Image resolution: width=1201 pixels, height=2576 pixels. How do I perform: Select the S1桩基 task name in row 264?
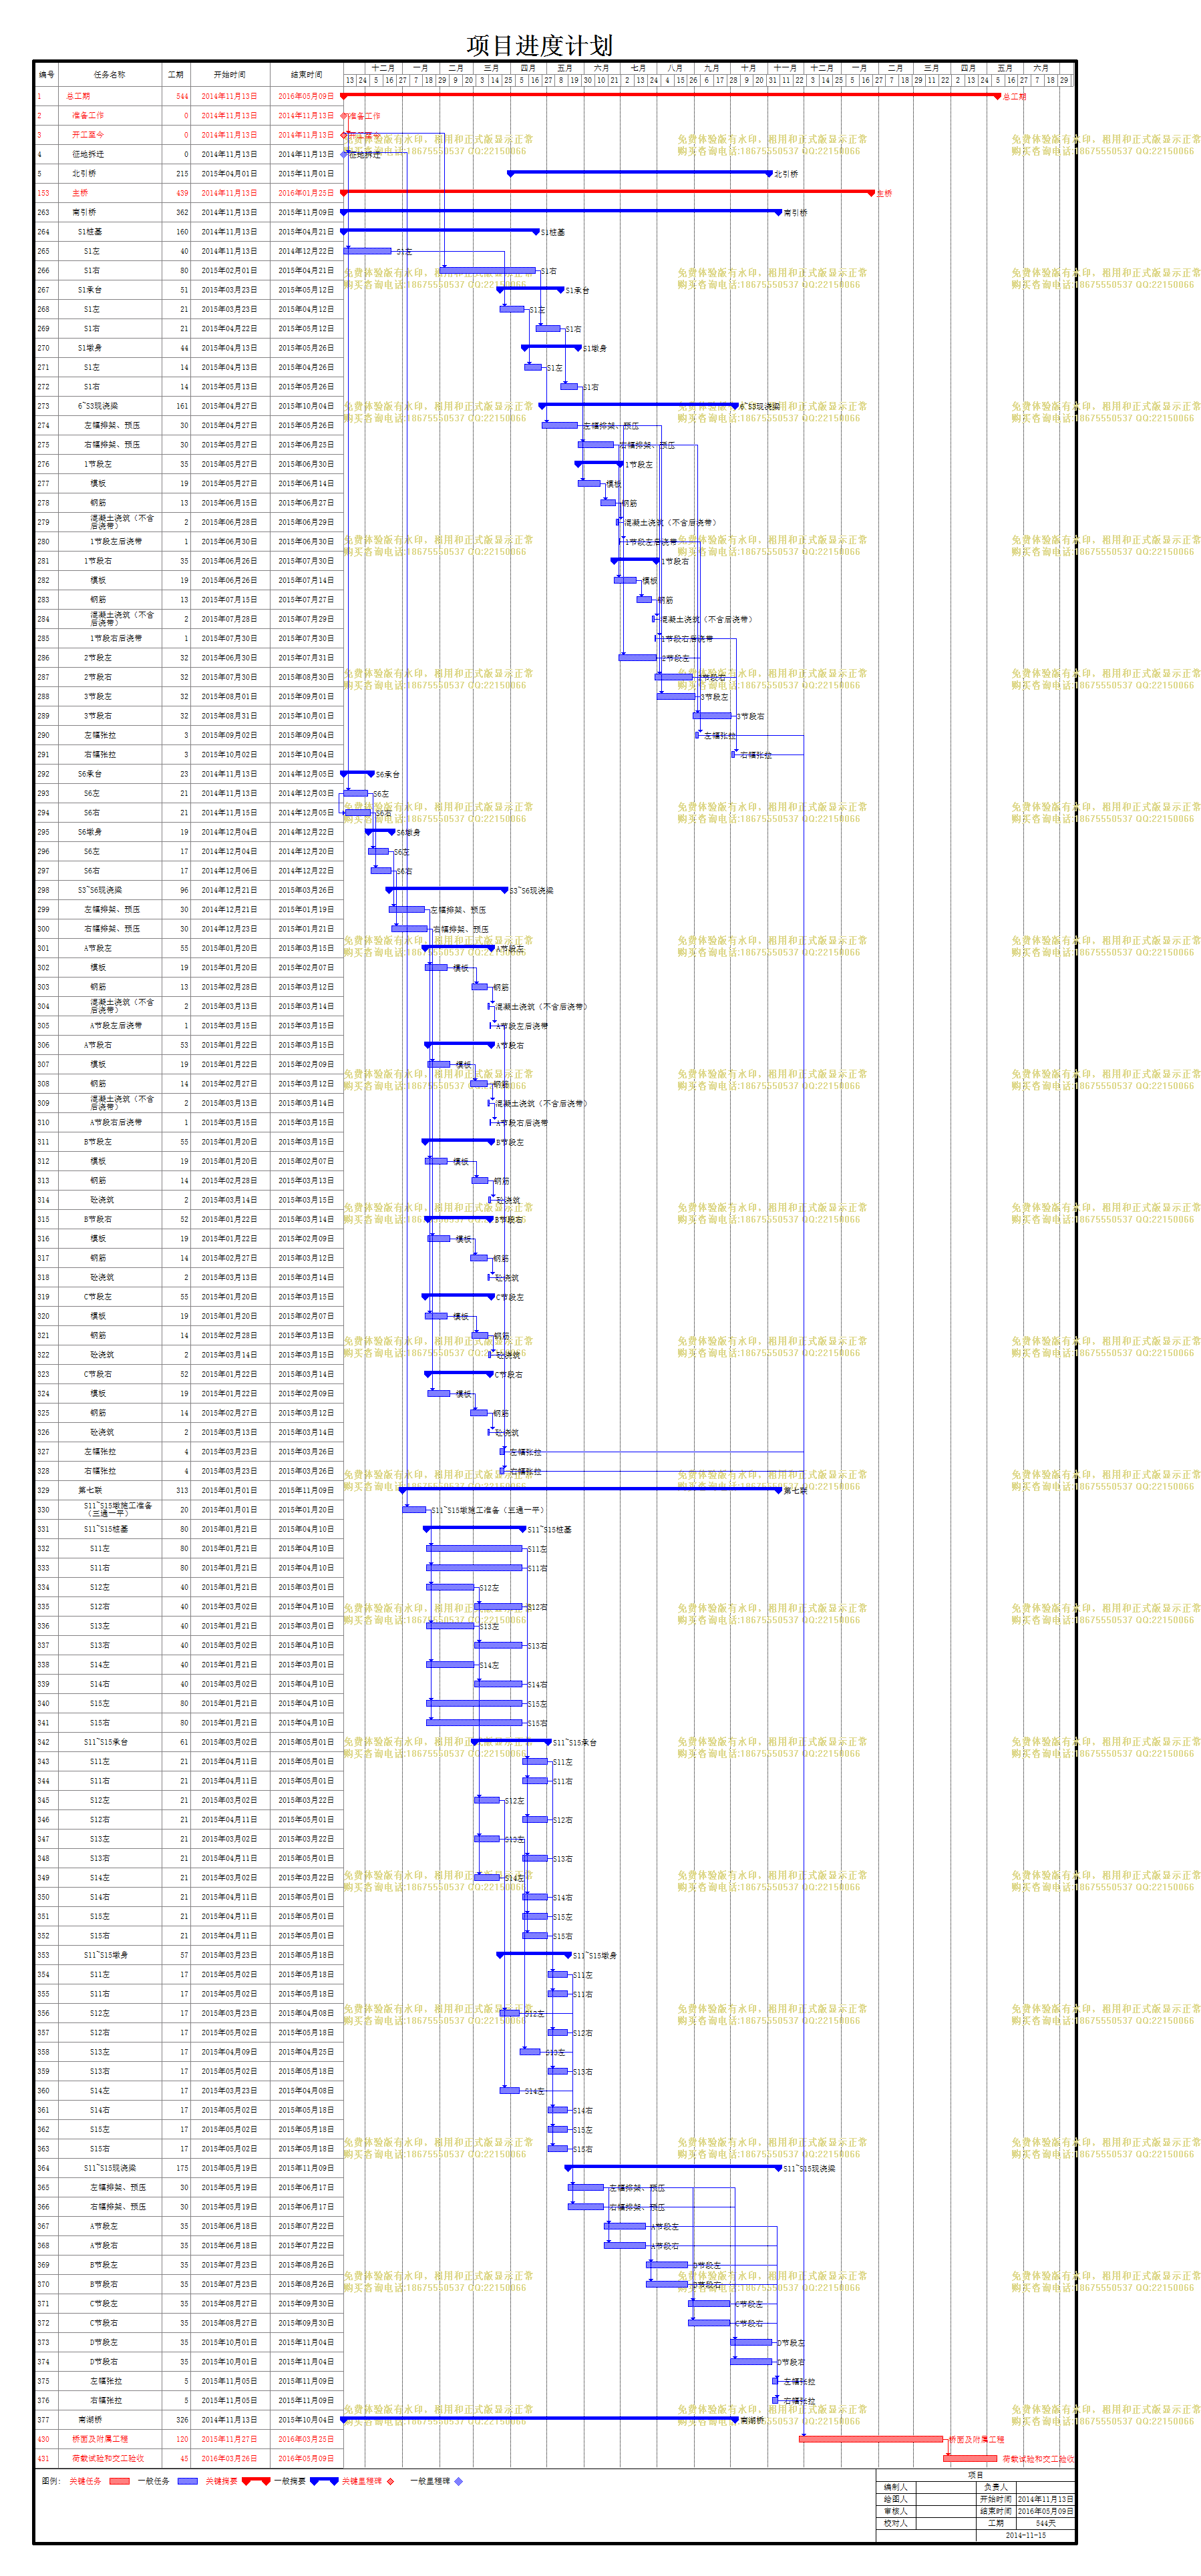pyautogui.click(x=90, y=232)
